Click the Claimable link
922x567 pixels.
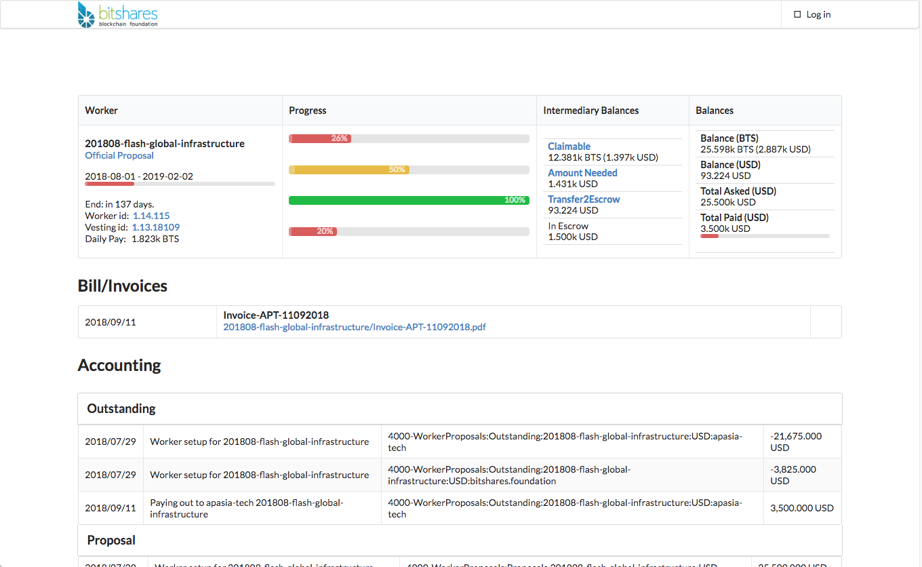click(x=569, y=146)
